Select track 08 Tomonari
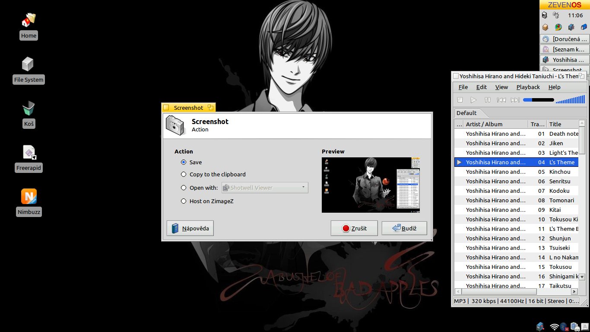 (516, 200)
